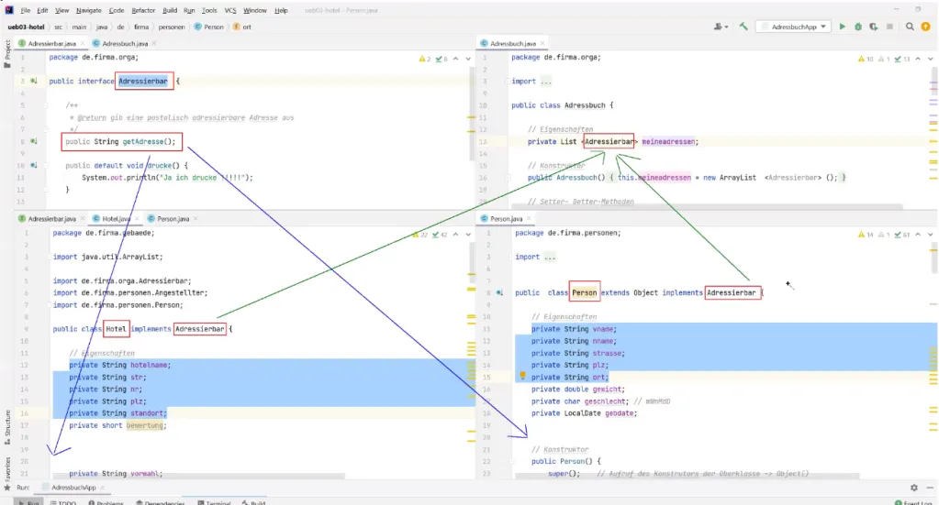Click the IntelliJ logo icon in the title bar

[8, 9]
